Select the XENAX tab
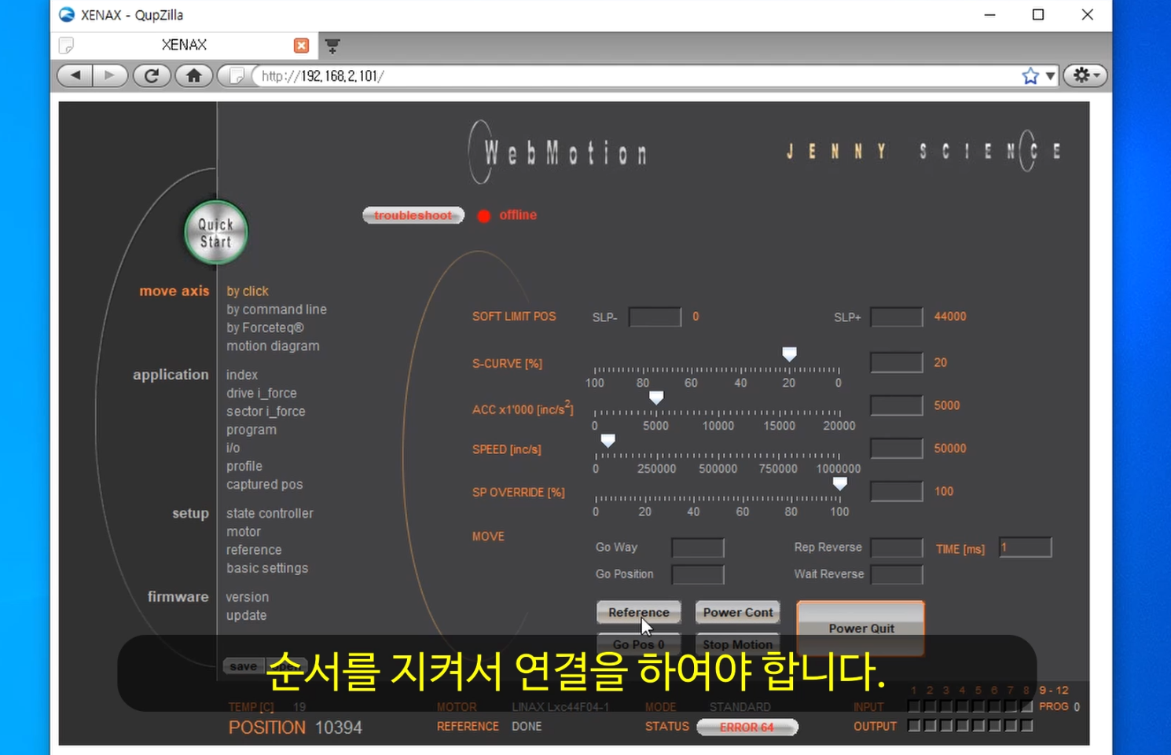Image resolution: width=1171 pixels, height=755 pixels. point(185,45)
